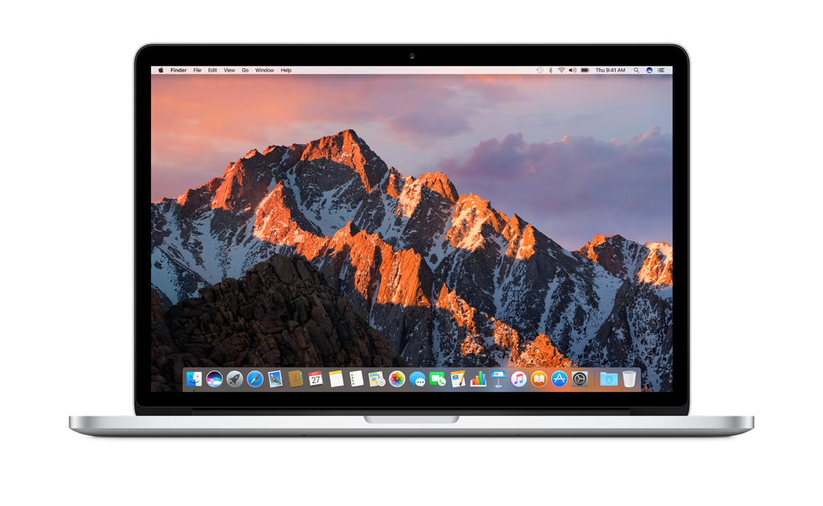Open Finder from the dock
This screenshot has width=823, height=506.
pyautogui.click(x=194, y=378)
